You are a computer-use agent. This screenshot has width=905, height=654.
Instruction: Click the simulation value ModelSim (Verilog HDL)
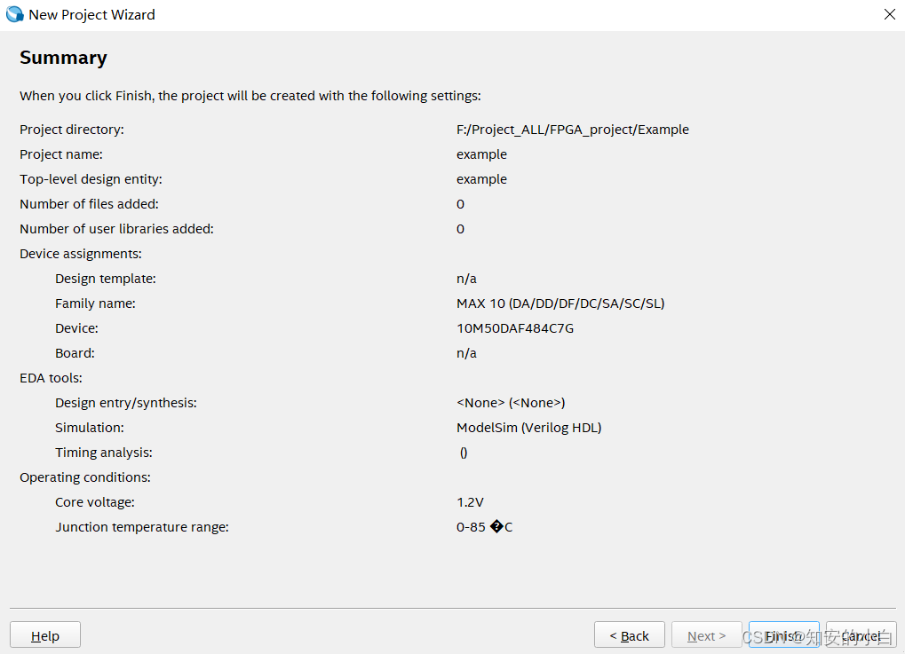pyautogui.click(x=528, y=428)
